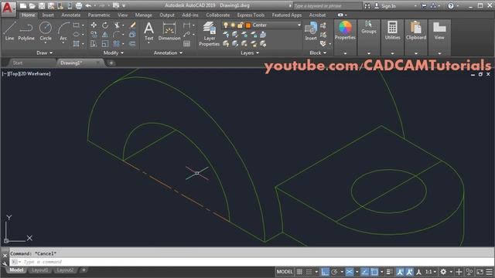Switch to the Start file tab

click(18, 63)
